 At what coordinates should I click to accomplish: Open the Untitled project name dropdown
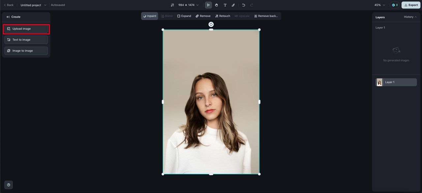tap(34, 5)
